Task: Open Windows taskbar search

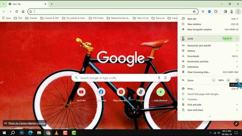Action: [13, 133]
